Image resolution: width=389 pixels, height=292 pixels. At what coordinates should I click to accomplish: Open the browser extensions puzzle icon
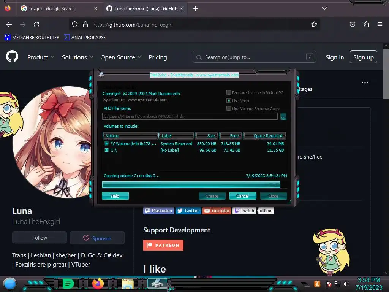coord(366,24)
